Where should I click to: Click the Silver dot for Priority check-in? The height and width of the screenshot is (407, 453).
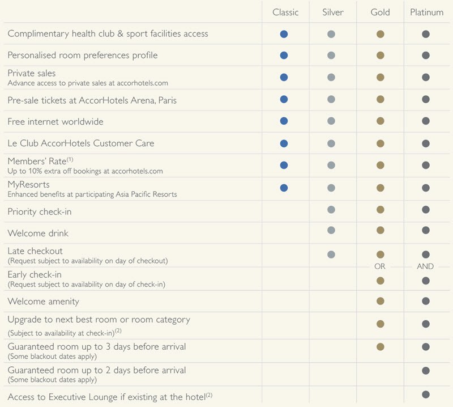[x=331, y=209]
